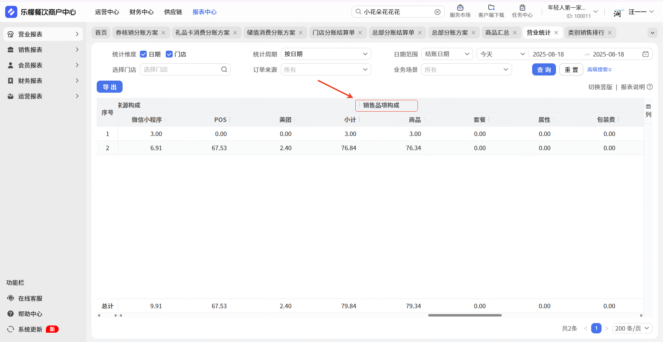663x342 pixels.
Task: Click the 帮助中心 question icon
Action: [11, 314]
